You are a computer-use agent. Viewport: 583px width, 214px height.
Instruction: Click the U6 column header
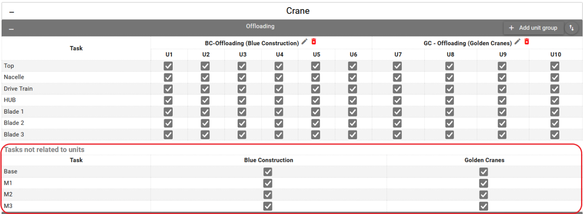tap(353, 54)
